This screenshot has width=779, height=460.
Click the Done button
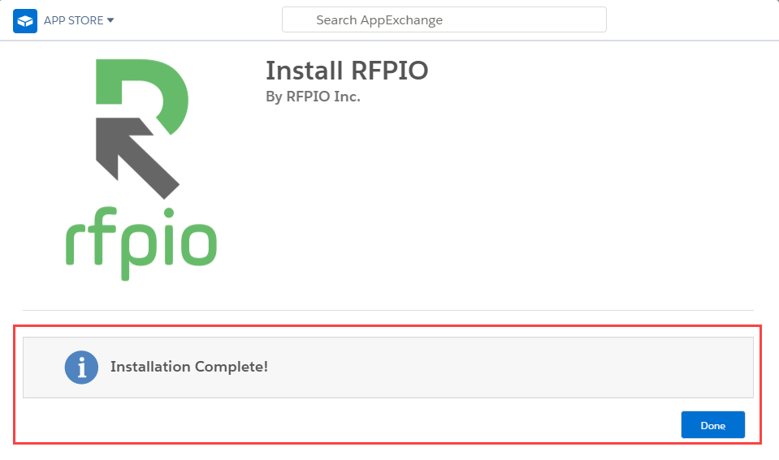coord(713,425)
